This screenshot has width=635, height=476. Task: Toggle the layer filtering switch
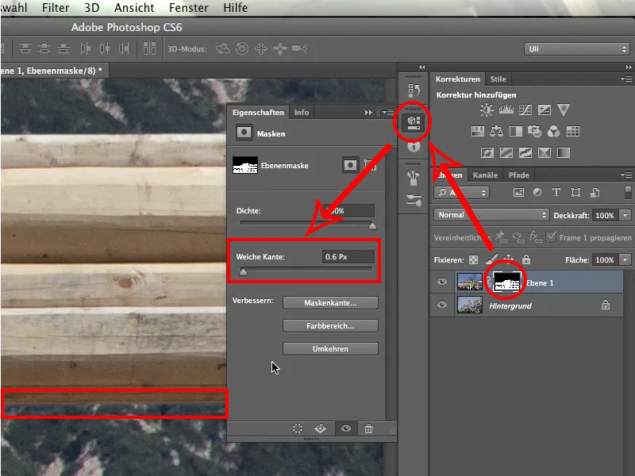628,192
